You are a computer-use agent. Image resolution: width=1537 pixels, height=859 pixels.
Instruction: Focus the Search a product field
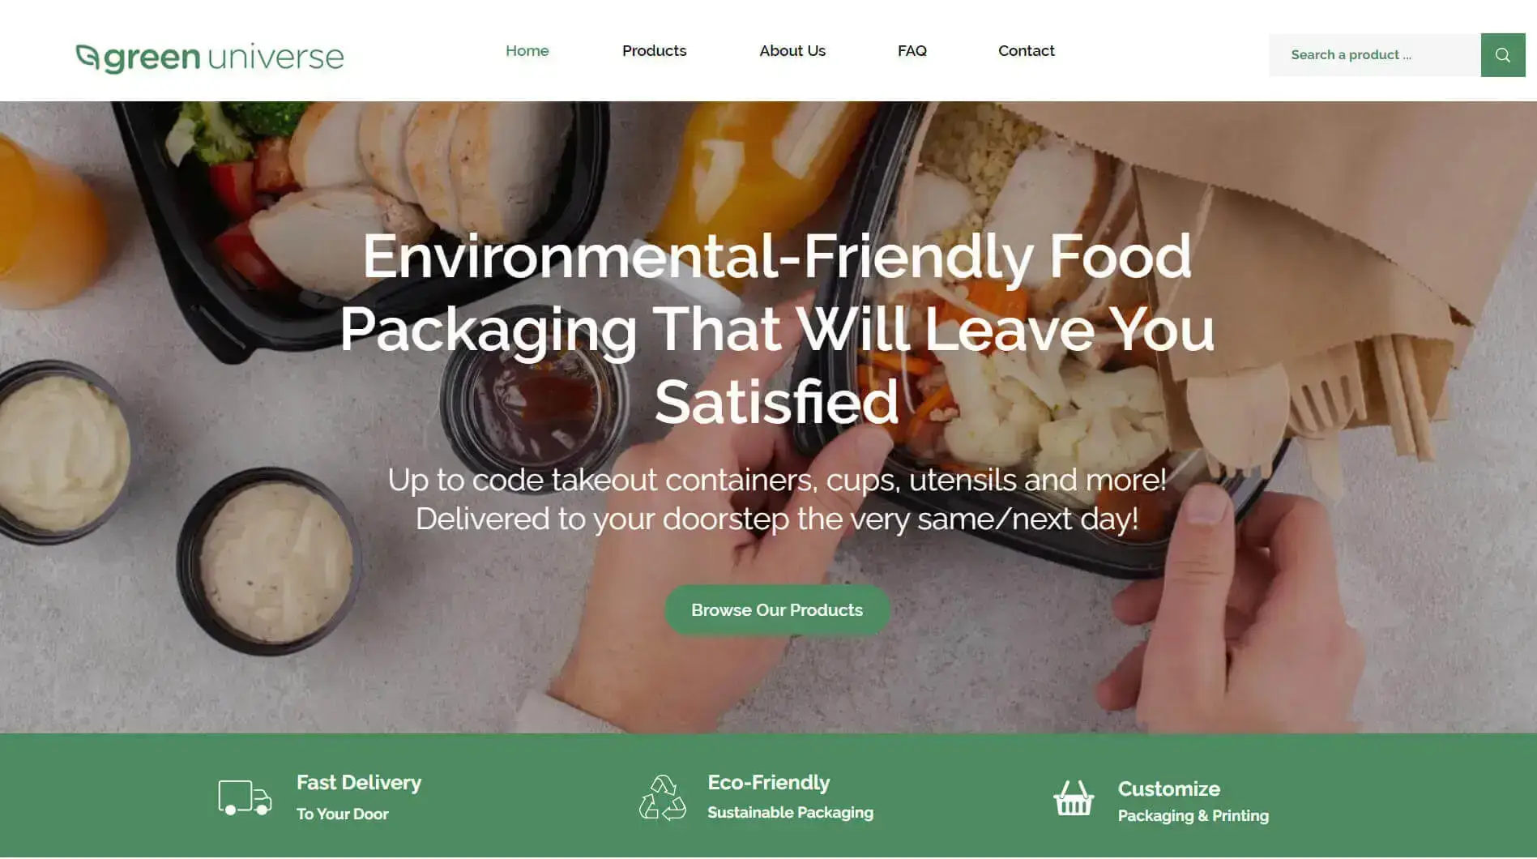click(x=1374, y=55)
